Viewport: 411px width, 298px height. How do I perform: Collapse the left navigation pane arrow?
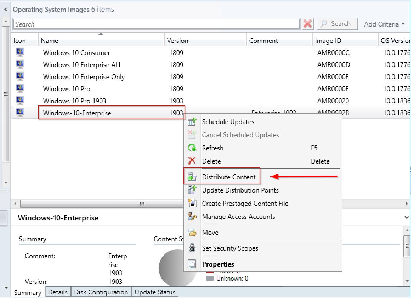tap(5, 9)
